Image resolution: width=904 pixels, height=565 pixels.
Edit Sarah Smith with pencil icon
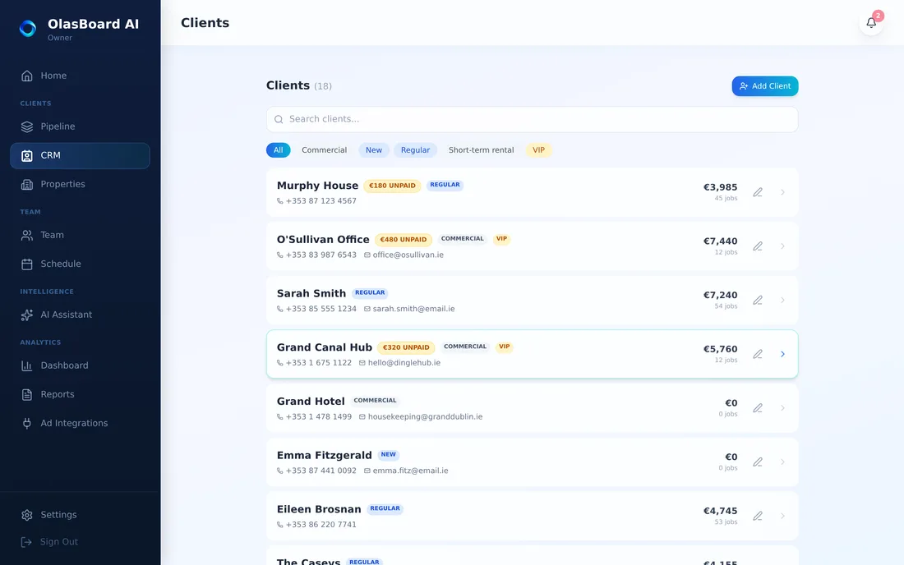[x=758, y=300]
